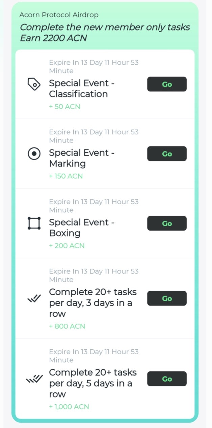The height and width of the screenshot is (428, 212).
Task: Open the Special Event - Marking title
Action: 82,158
